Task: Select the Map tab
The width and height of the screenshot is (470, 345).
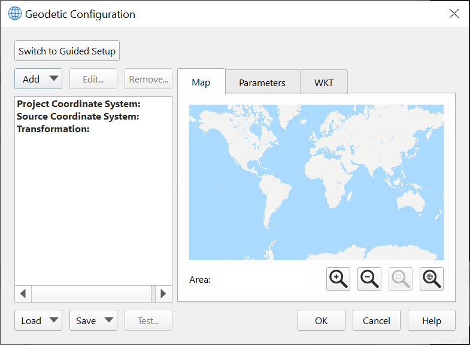Action: pyautogui.click(x=201, y=82)
